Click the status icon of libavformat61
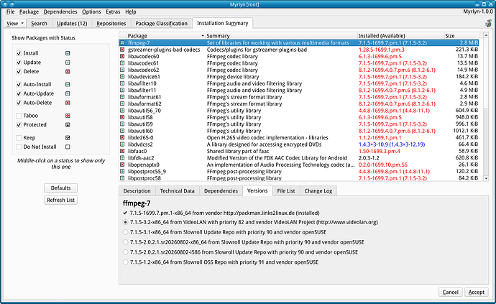Image resolution: width=496 pixels, height=304 pixels. pyautogui.click(x=122, y=97)
